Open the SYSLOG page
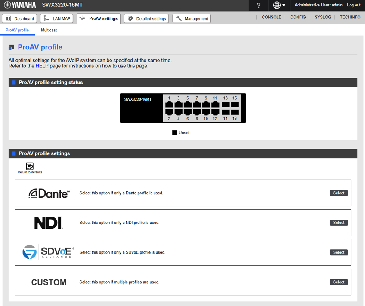This screenshot has width=365, height=306. (x=323, y=17)
